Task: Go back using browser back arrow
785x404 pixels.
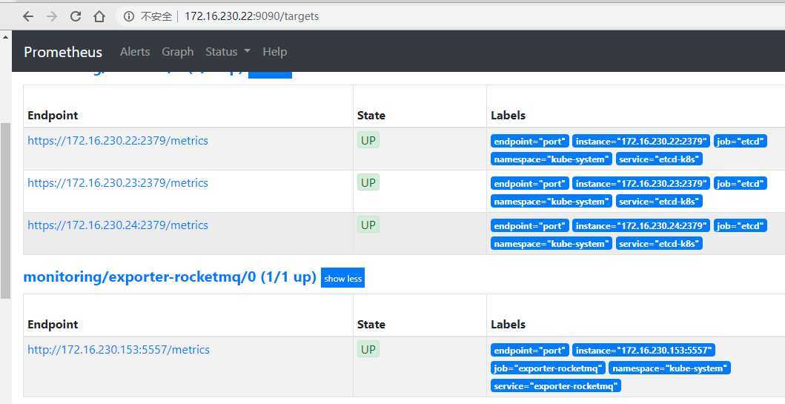Action: 28,16
